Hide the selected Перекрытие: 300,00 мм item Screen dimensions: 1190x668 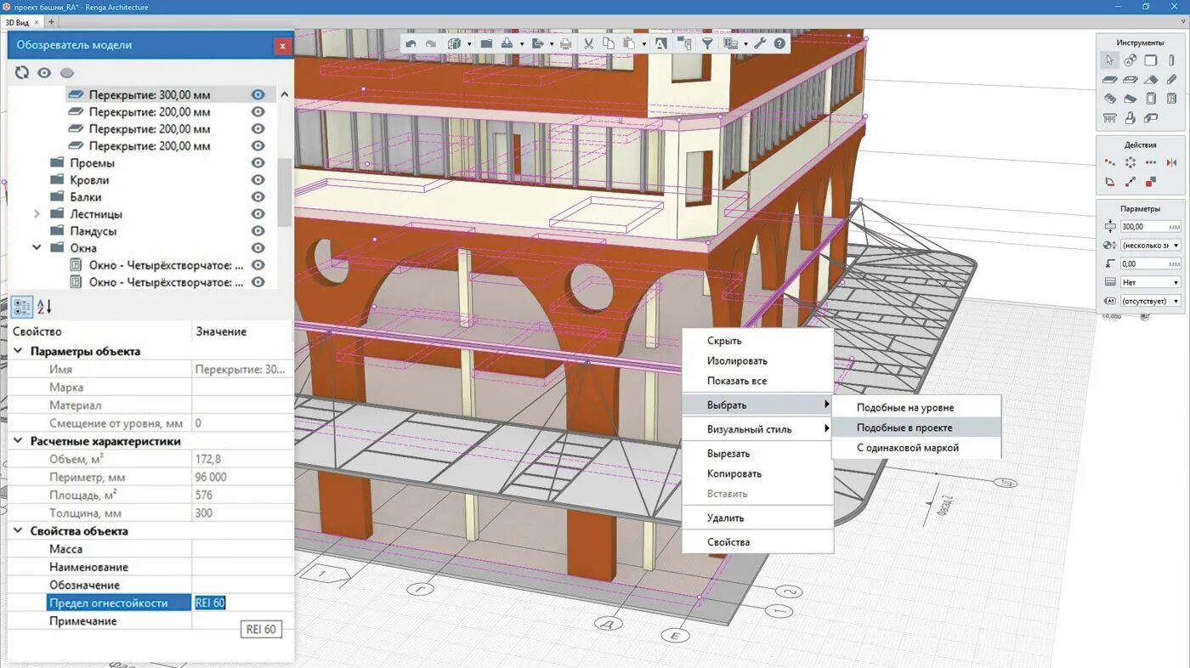(x=258, y=95)
